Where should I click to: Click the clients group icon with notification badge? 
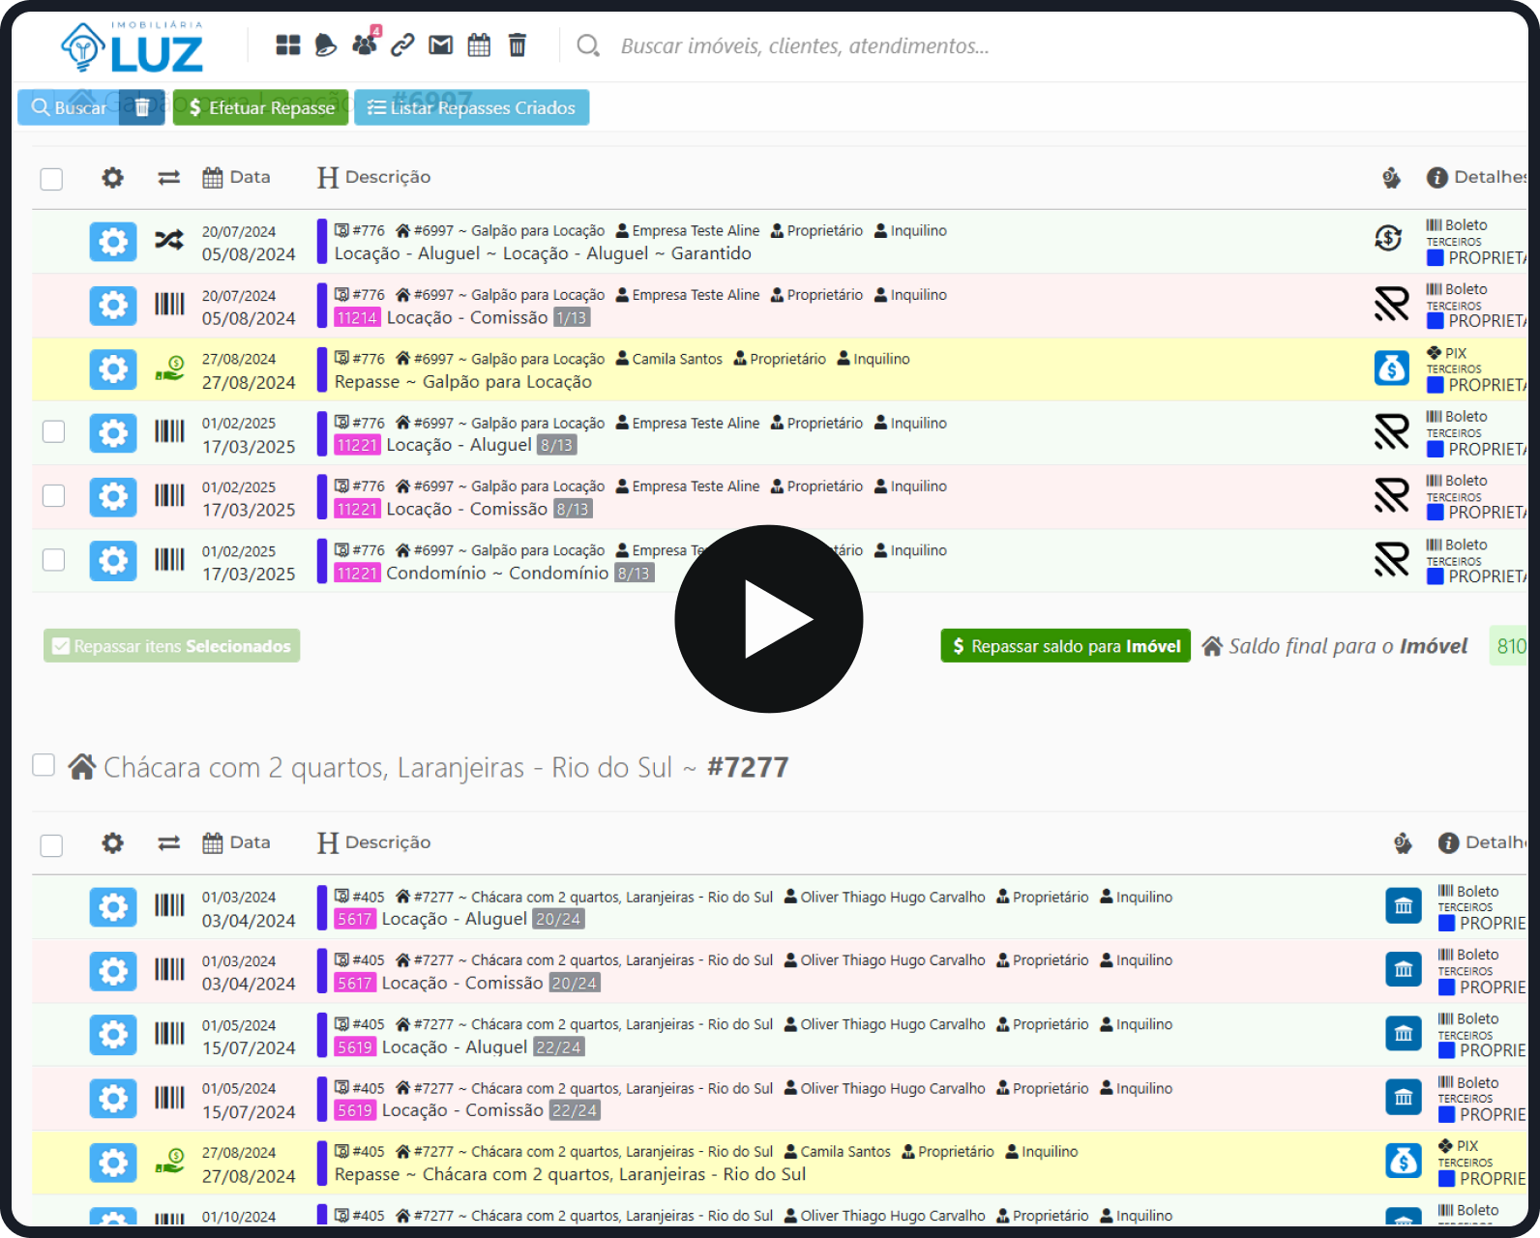pos(365,44)
